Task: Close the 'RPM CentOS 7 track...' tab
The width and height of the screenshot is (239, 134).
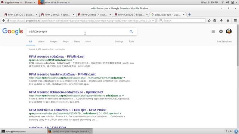Action: 110,15
